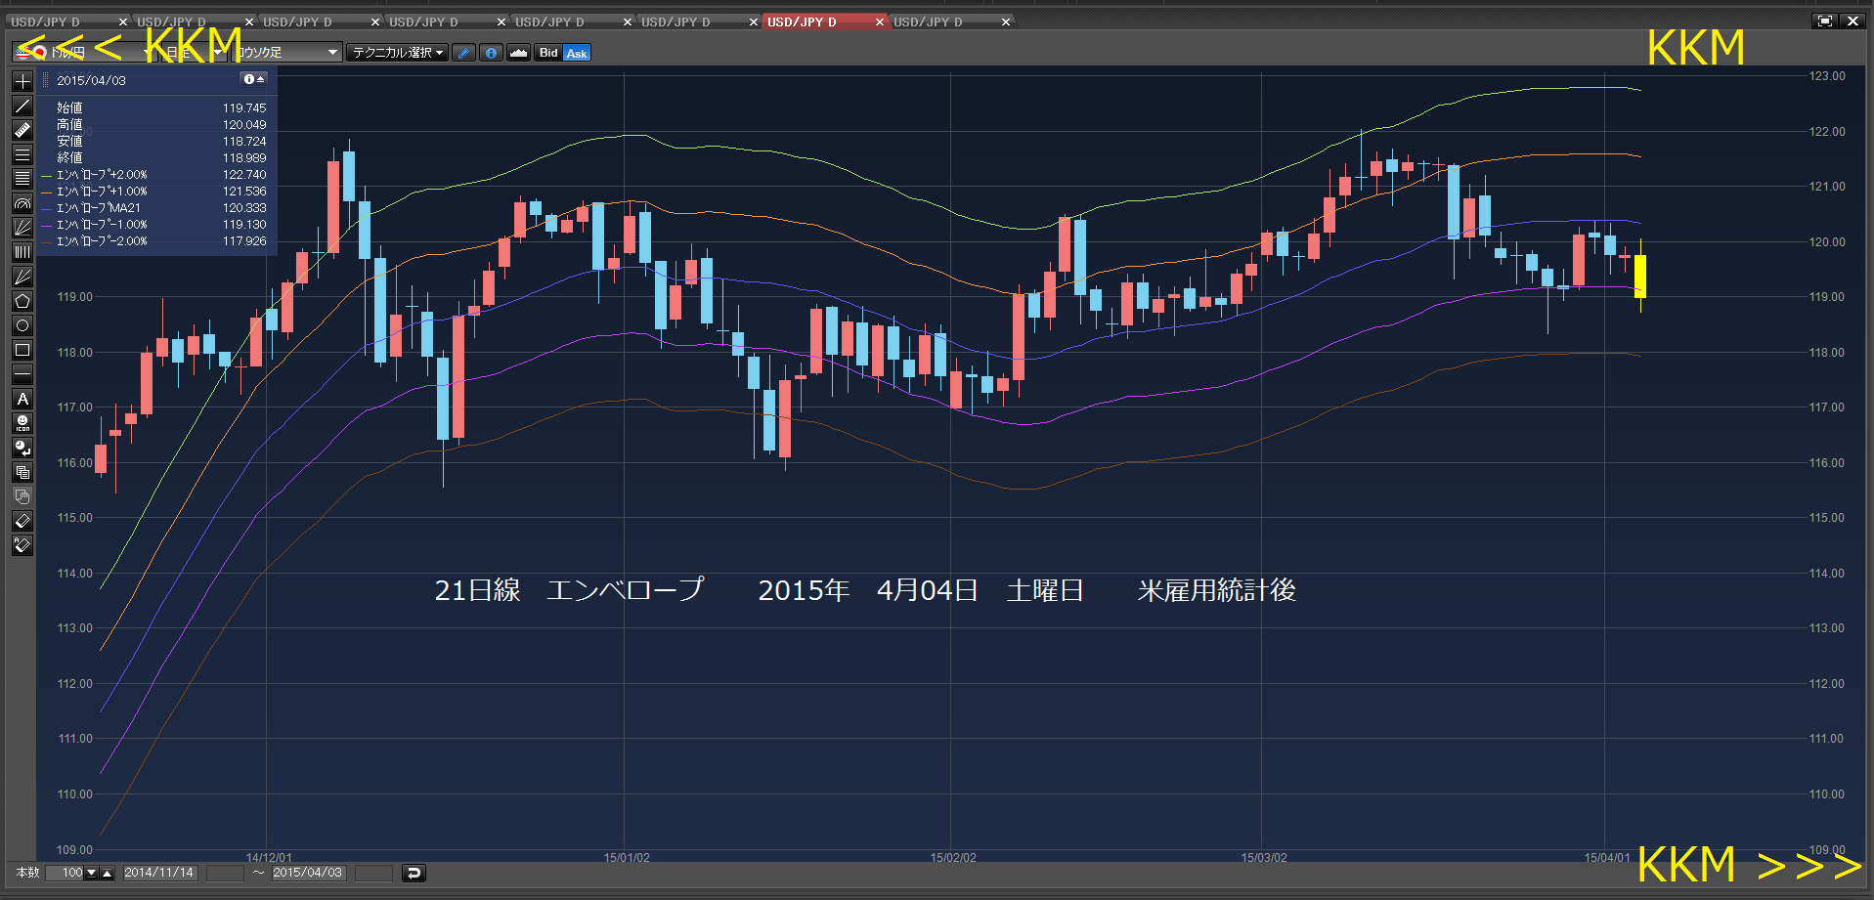The image size is (1874, 900).
Task: Toggle Bid price display
Action: pyautogui.click(x=548, y=53)
